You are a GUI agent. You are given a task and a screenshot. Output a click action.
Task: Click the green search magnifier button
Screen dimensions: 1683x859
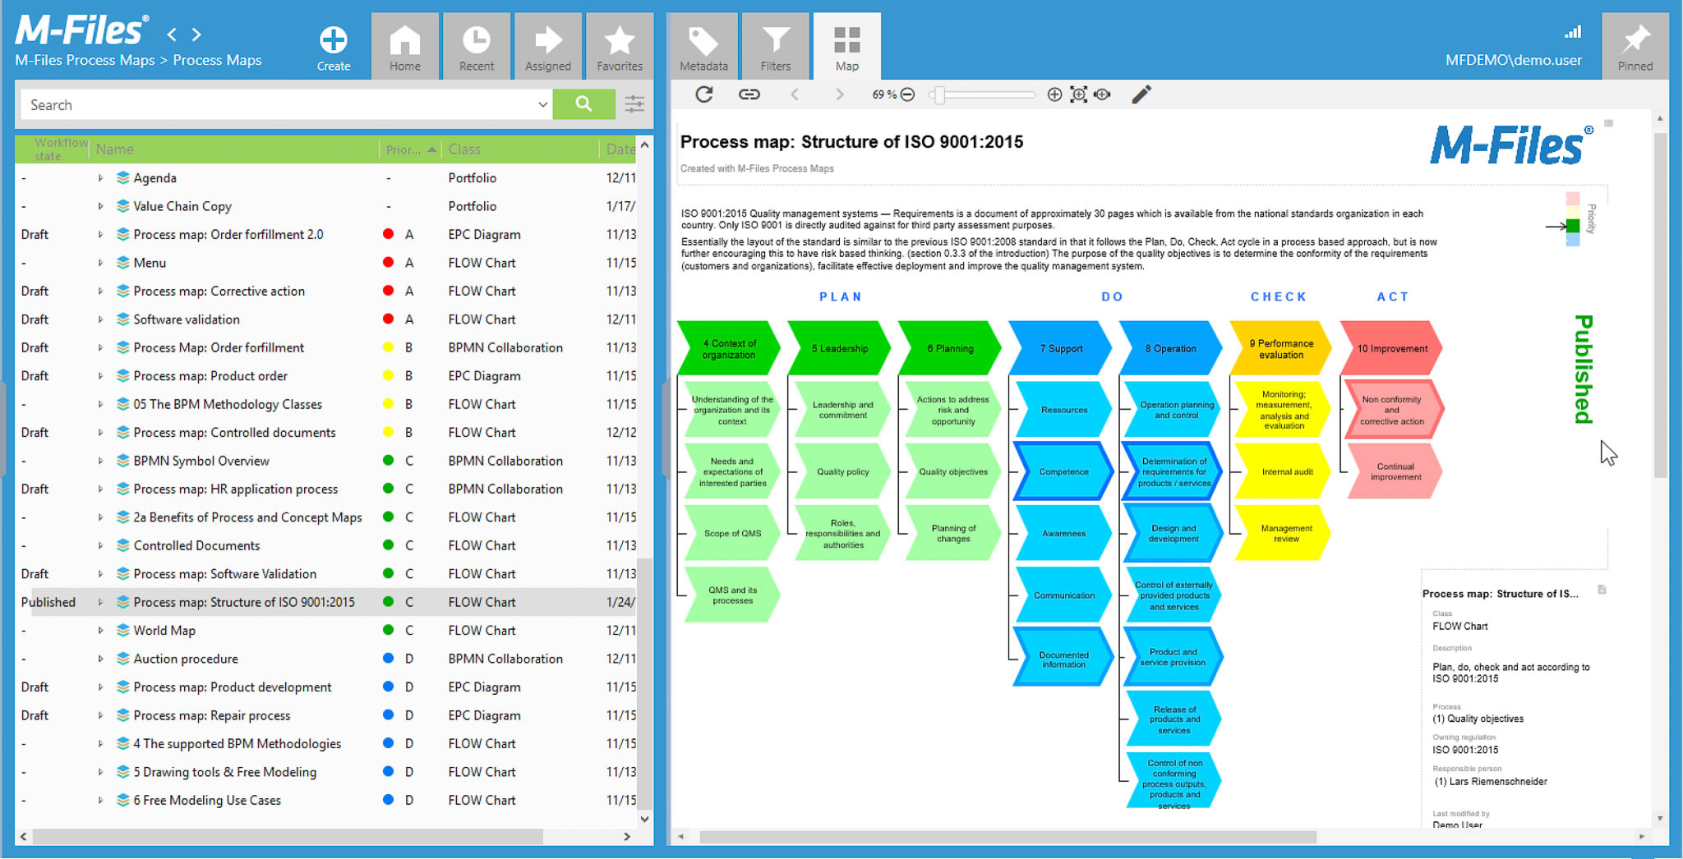pos(583,104)
